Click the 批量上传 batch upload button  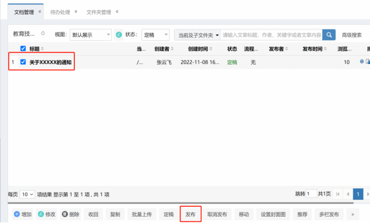pos(142,214)
